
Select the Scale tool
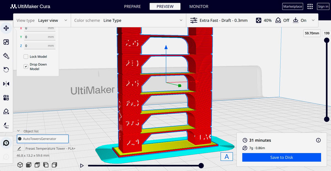(6, 42)
